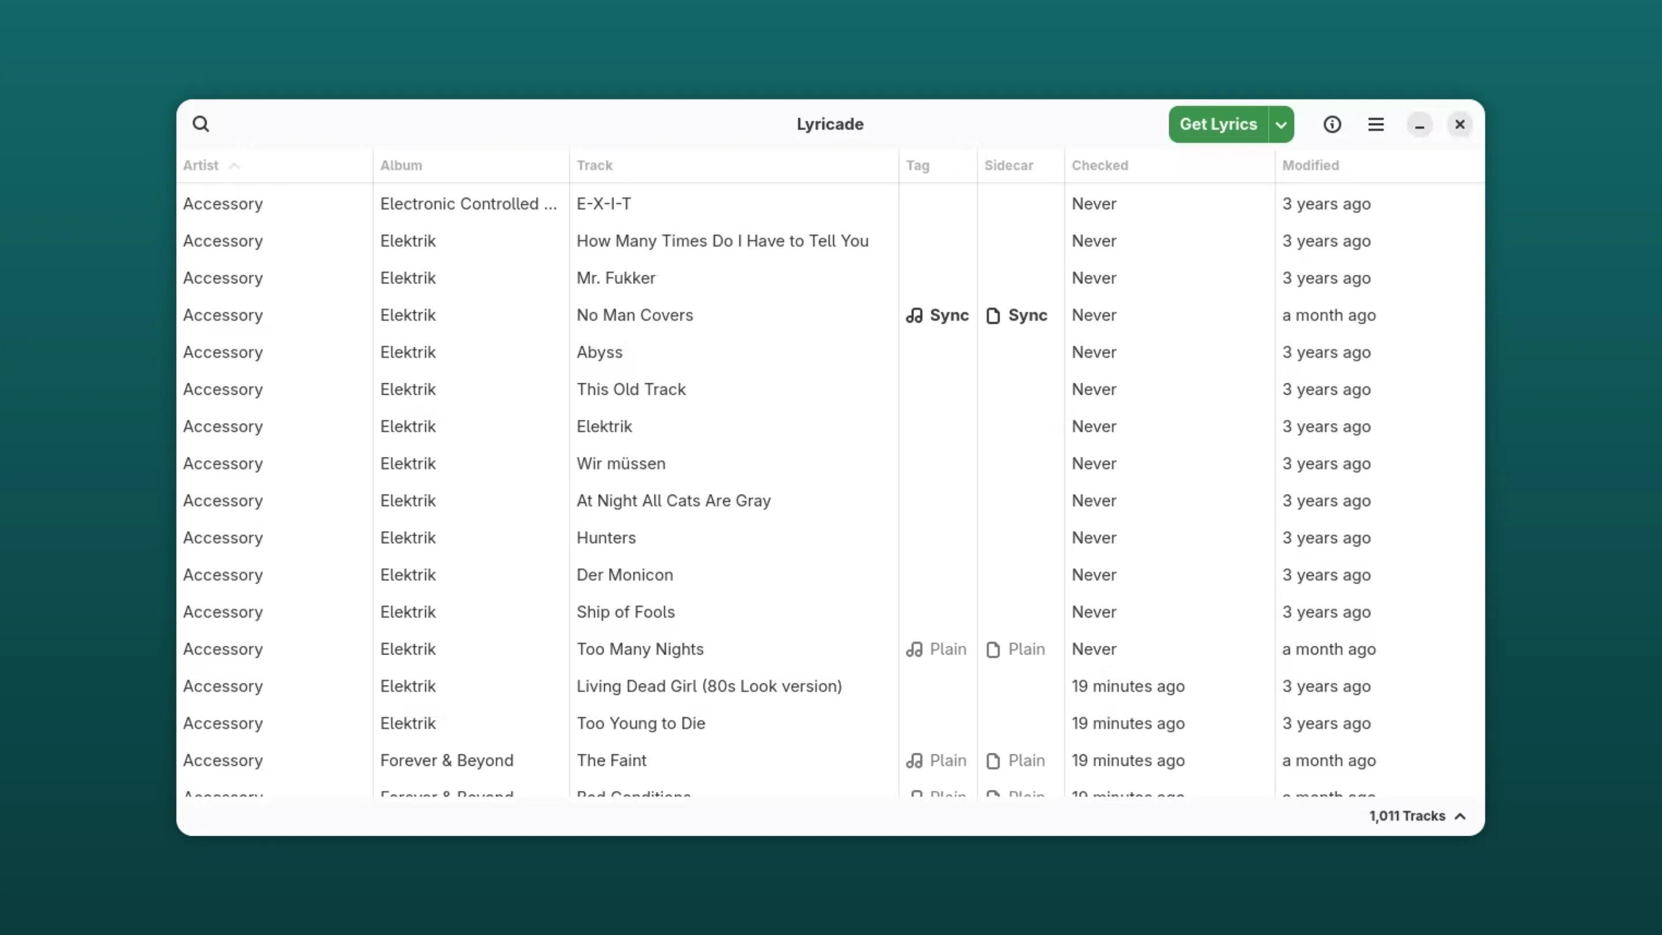Click the 1,011 Tracks status label
Image resolution: width=1662 pixels, height=935 pixels.
click(x=1407, y=816)
